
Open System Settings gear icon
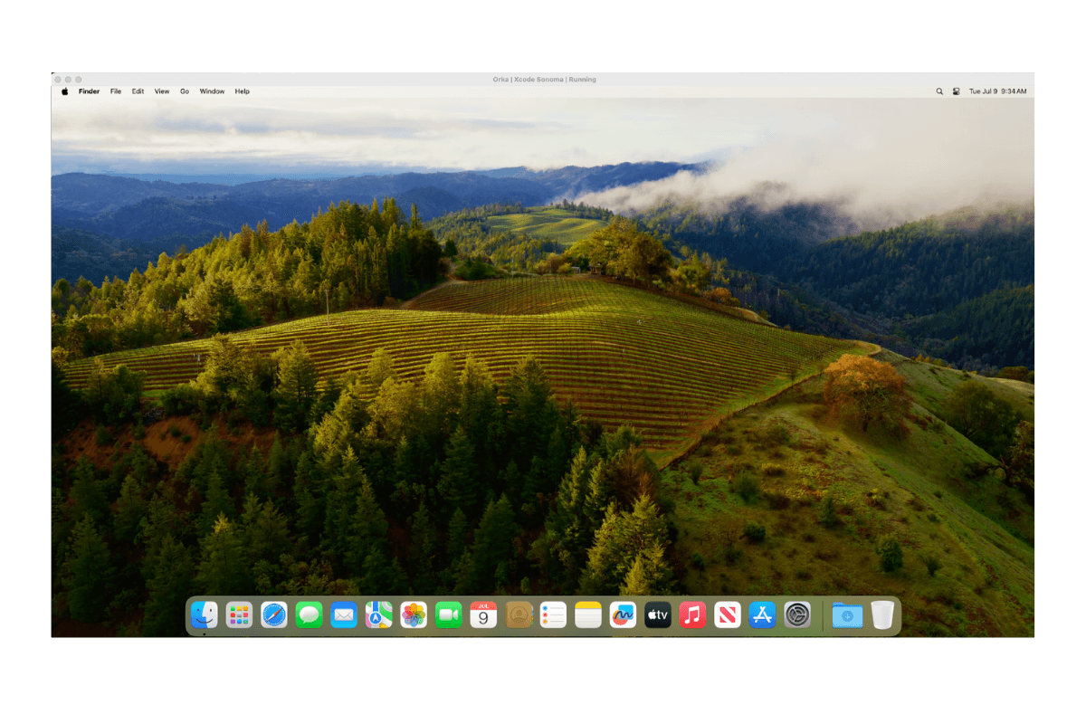(797, 615)
